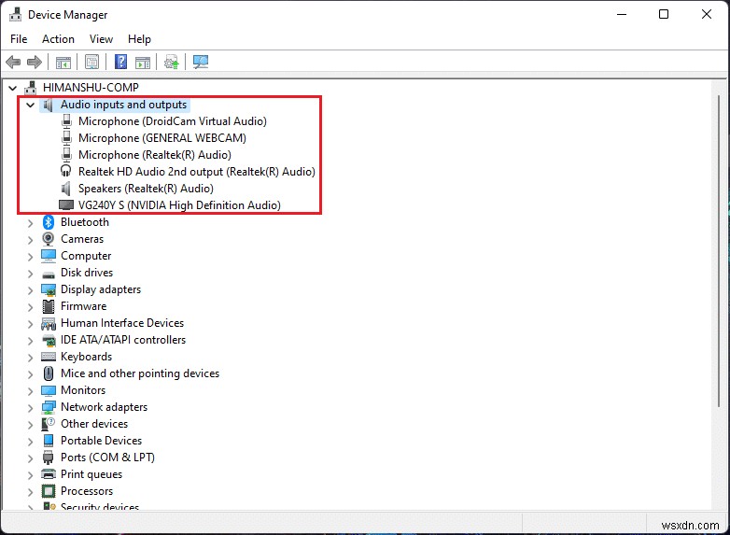Open the Action menu
This screenshot has width=730, height=535.
58,39
